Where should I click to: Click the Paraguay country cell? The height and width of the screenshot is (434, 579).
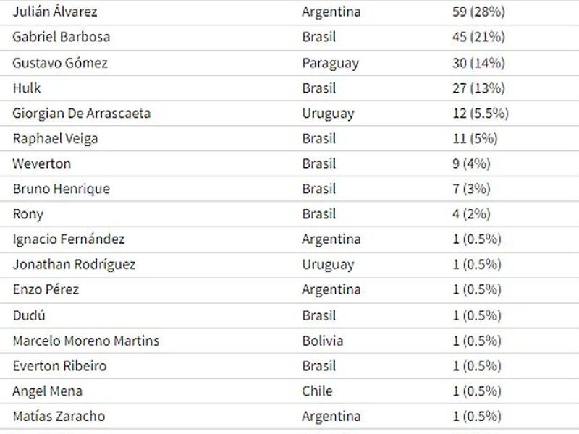point(331,64)
